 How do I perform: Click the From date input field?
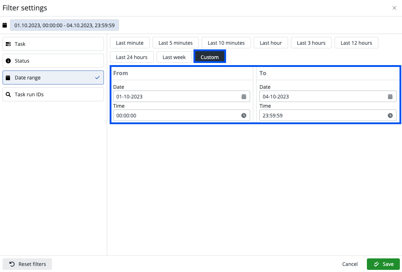pyautogui.click(x=176, y=97)
